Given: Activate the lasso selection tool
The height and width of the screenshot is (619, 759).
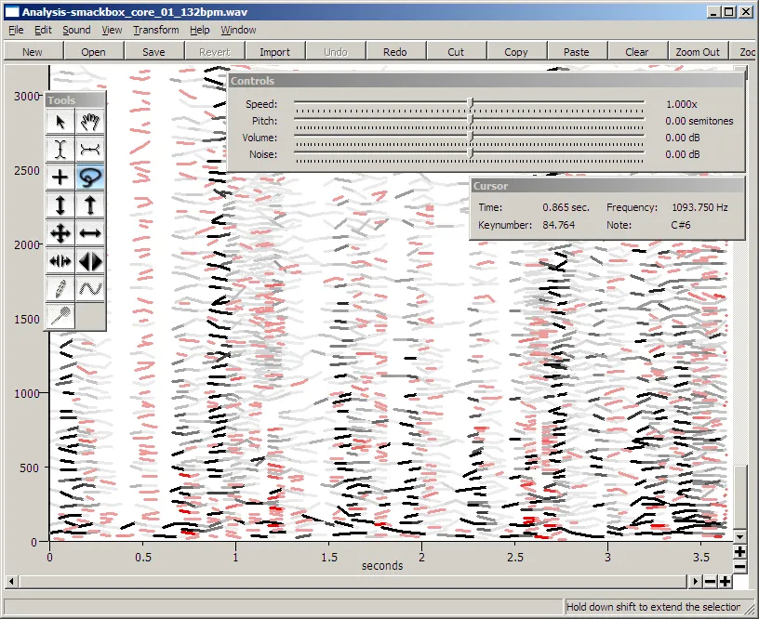Looking at the screenshot, I should pyautogui.click(x=90, y=177).
